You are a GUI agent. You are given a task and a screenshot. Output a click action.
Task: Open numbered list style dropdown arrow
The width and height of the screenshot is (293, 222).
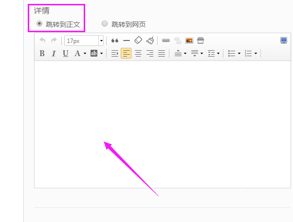[256, 54]
